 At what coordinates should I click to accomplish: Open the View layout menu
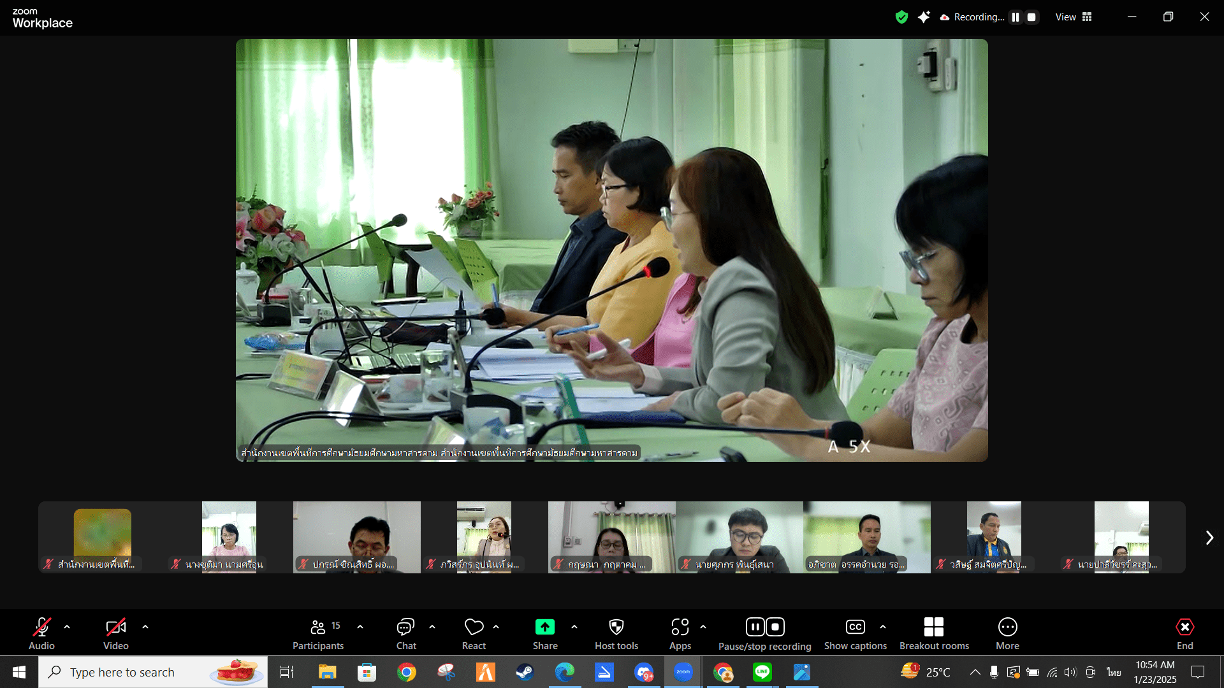pos(1074,17)
